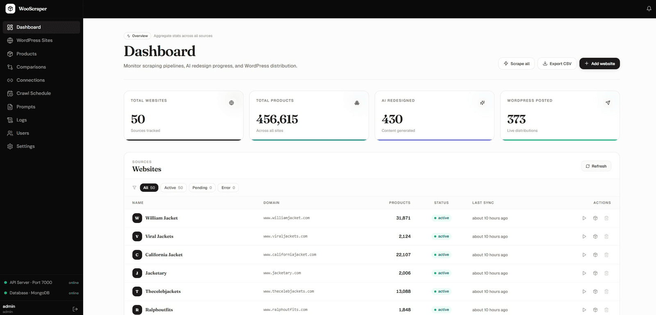View products for Thecelebjackets
The height and width of the screenshot is (315, 656).
pos(595,292)
